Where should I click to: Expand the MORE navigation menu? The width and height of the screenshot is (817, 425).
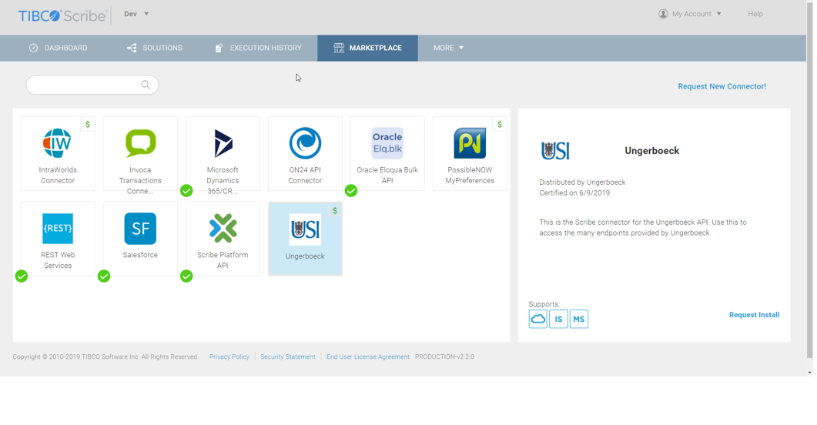click(x=448, y=48)
